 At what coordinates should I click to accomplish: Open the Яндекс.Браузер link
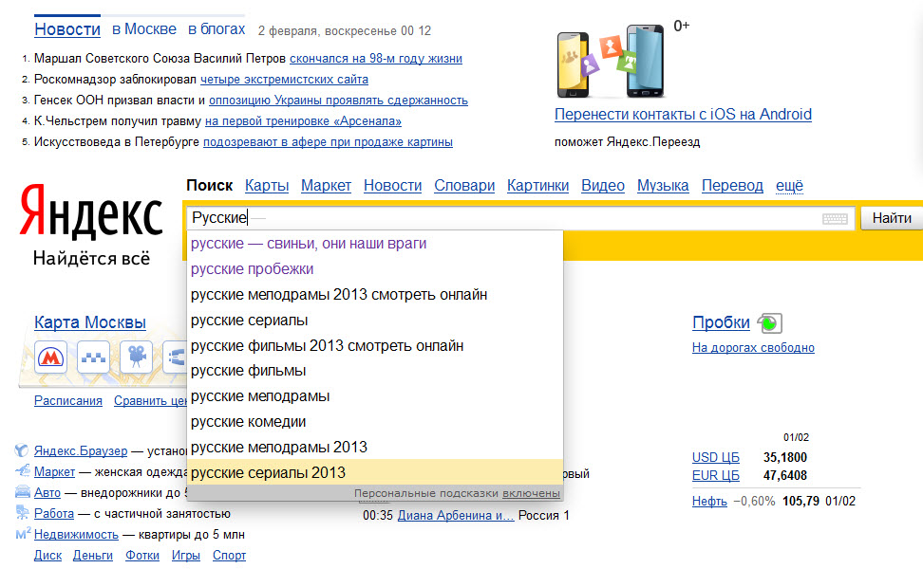(81, 450)
